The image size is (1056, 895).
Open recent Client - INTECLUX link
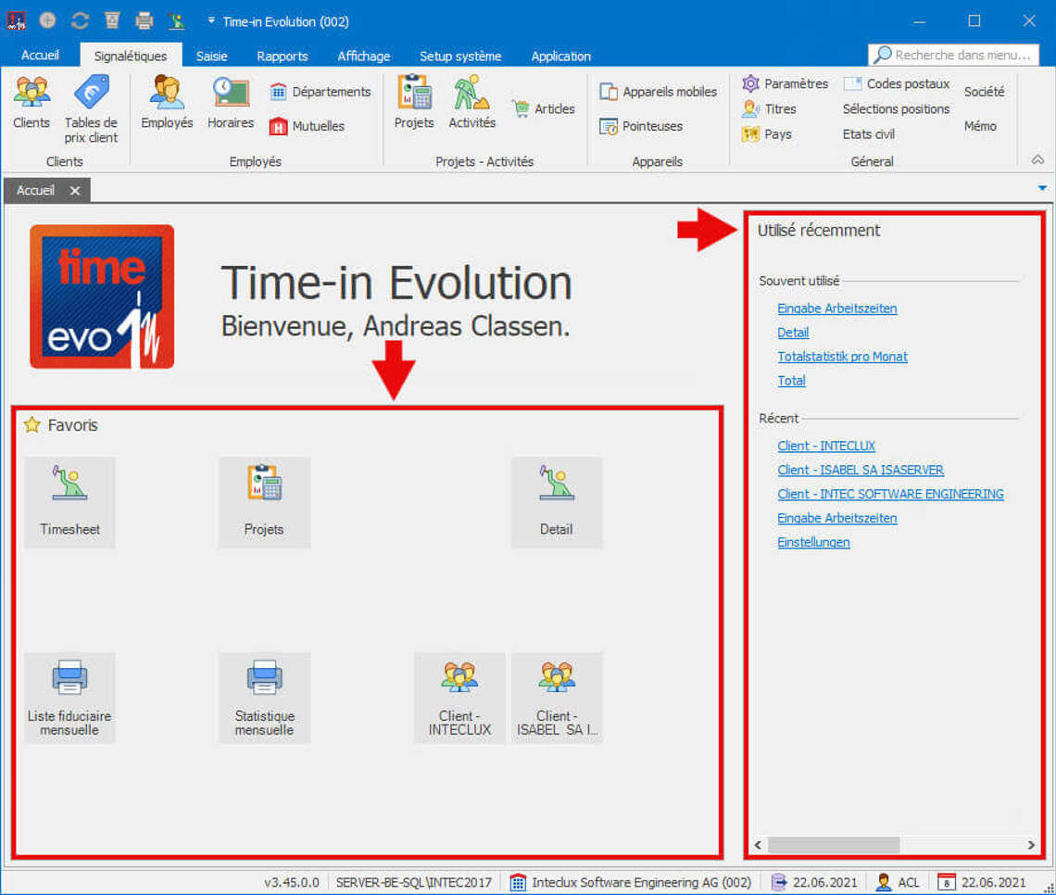pos(825,446)
